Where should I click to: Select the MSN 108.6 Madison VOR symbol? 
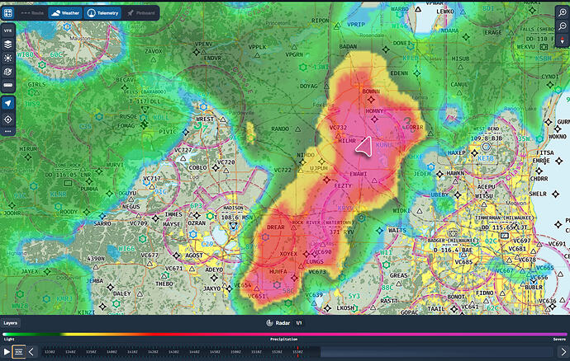pos(233,226)
